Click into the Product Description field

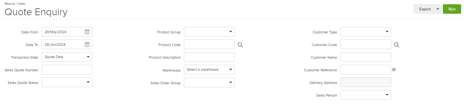click(x=209, y=57)
